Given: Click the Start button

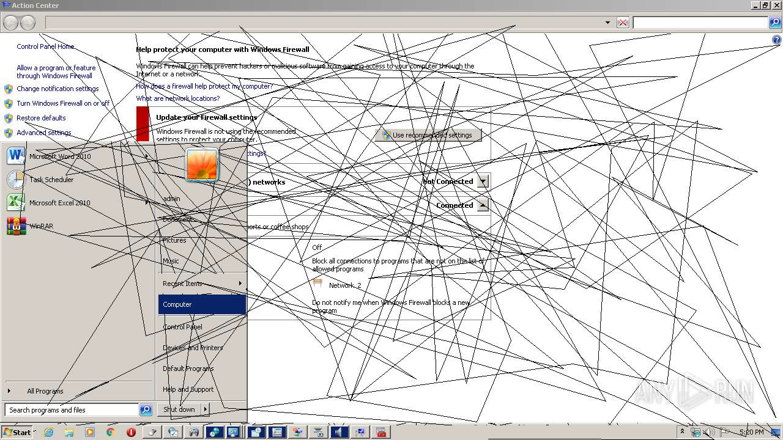Looking at the screenshot, I should click(17, 432).
